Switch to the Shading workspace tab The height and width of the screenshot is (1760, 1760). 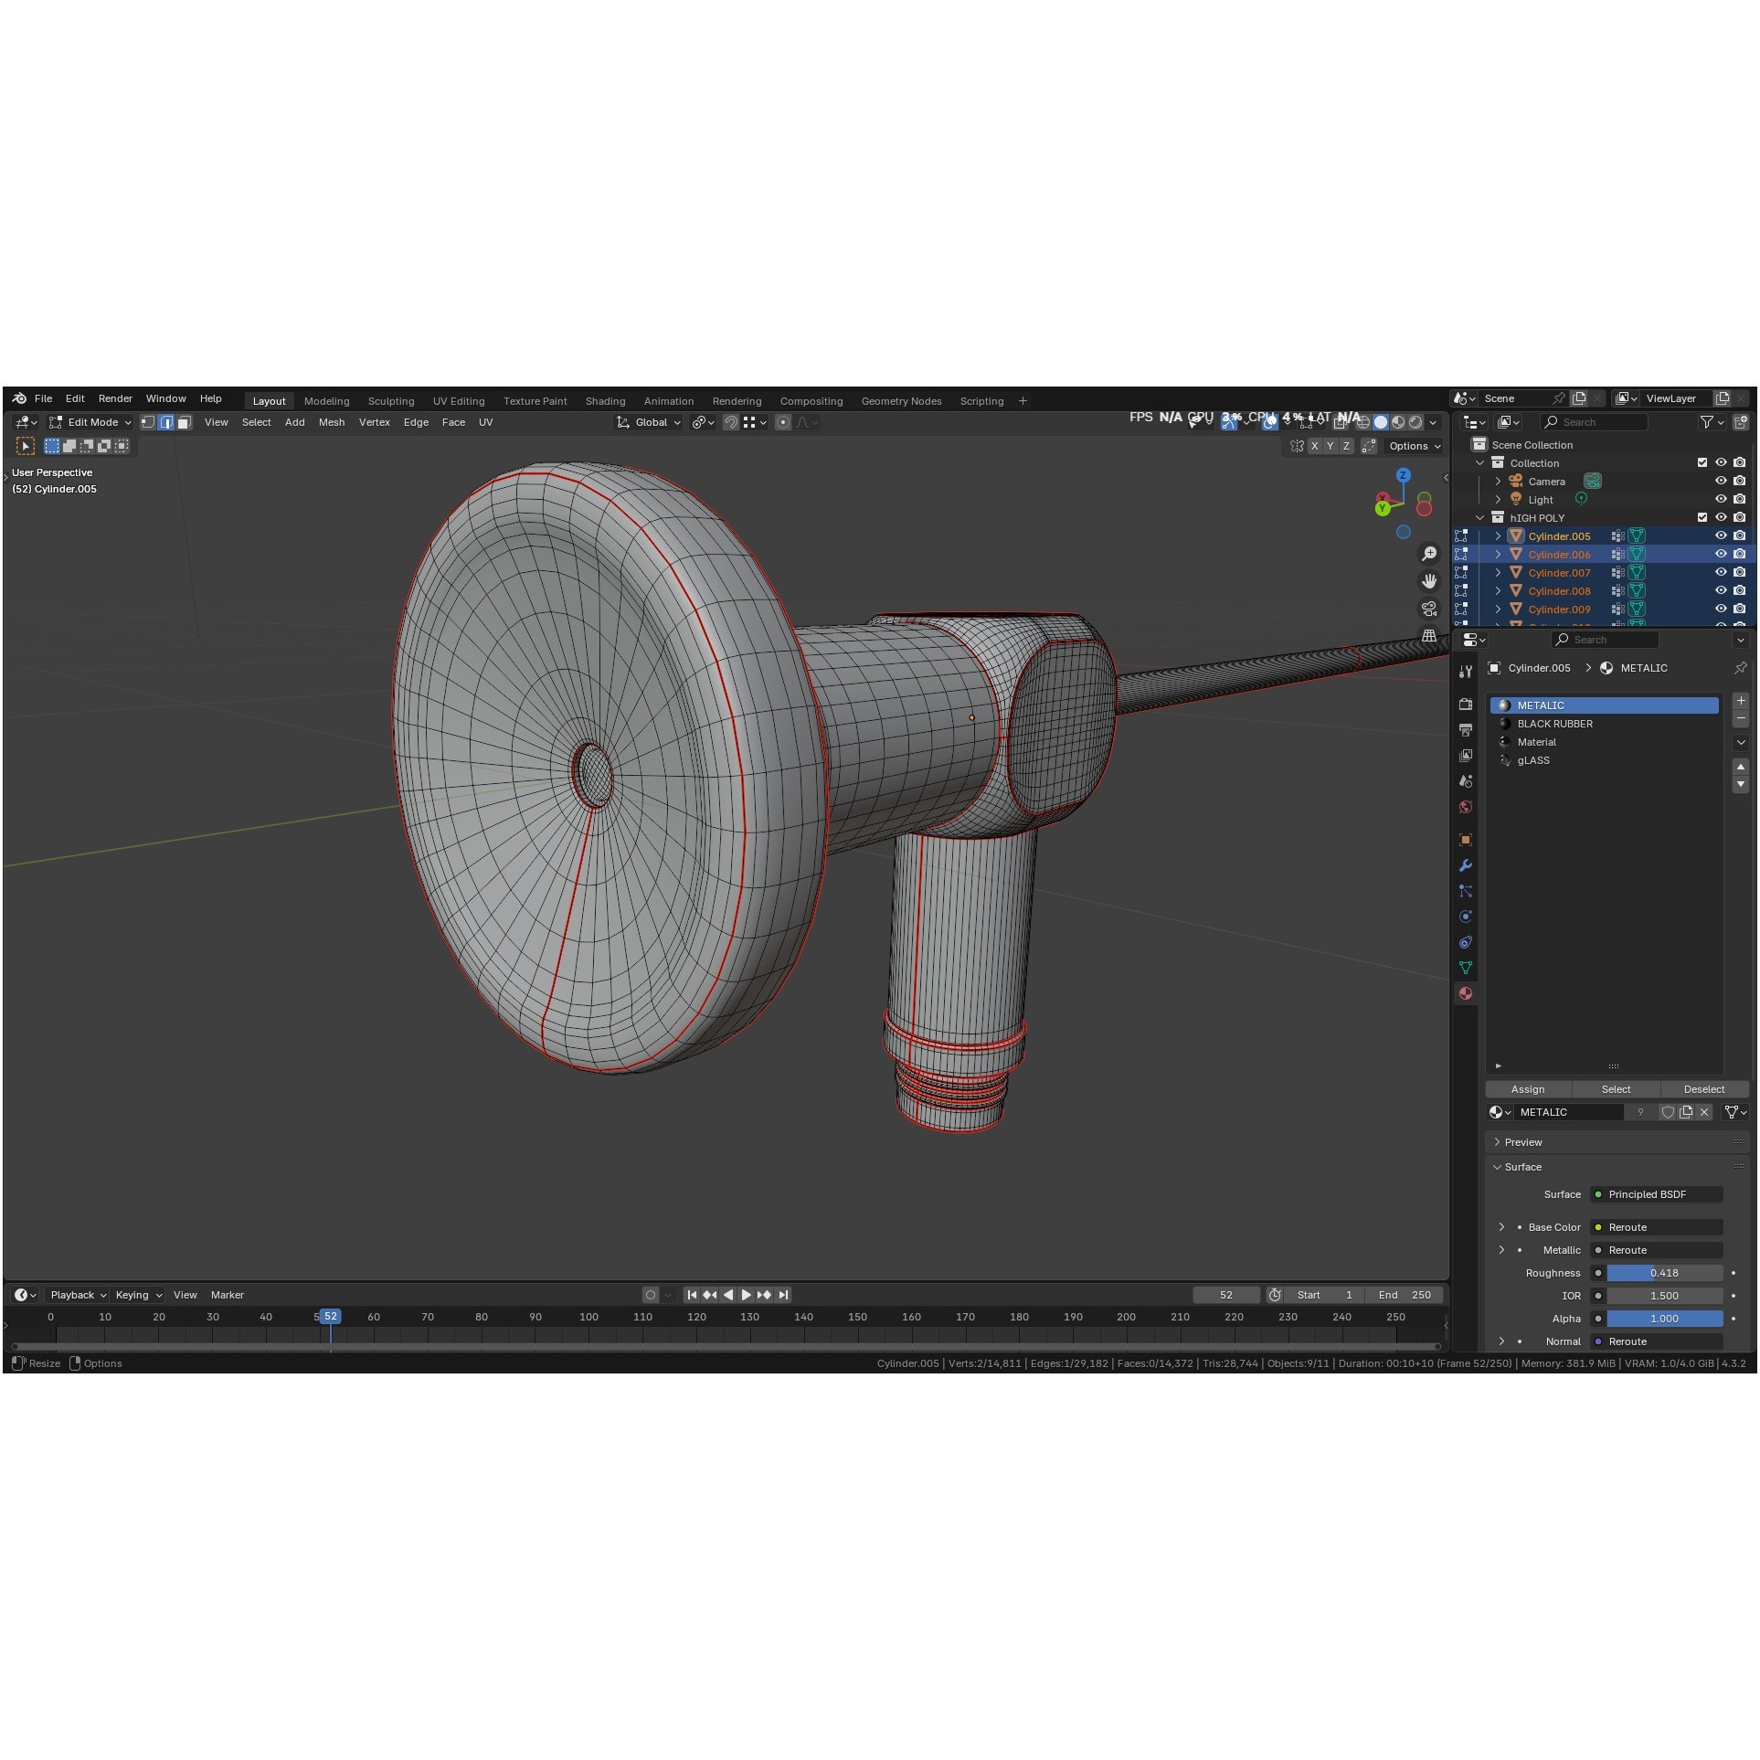606,401
